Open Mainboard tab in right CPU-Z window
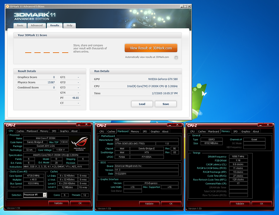Viewport: 279px width, 215px height. 214,131
